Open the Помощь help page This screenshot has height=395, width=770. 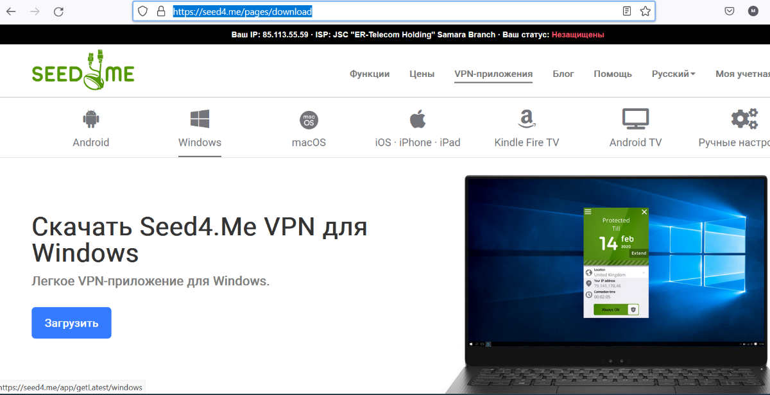612,74
